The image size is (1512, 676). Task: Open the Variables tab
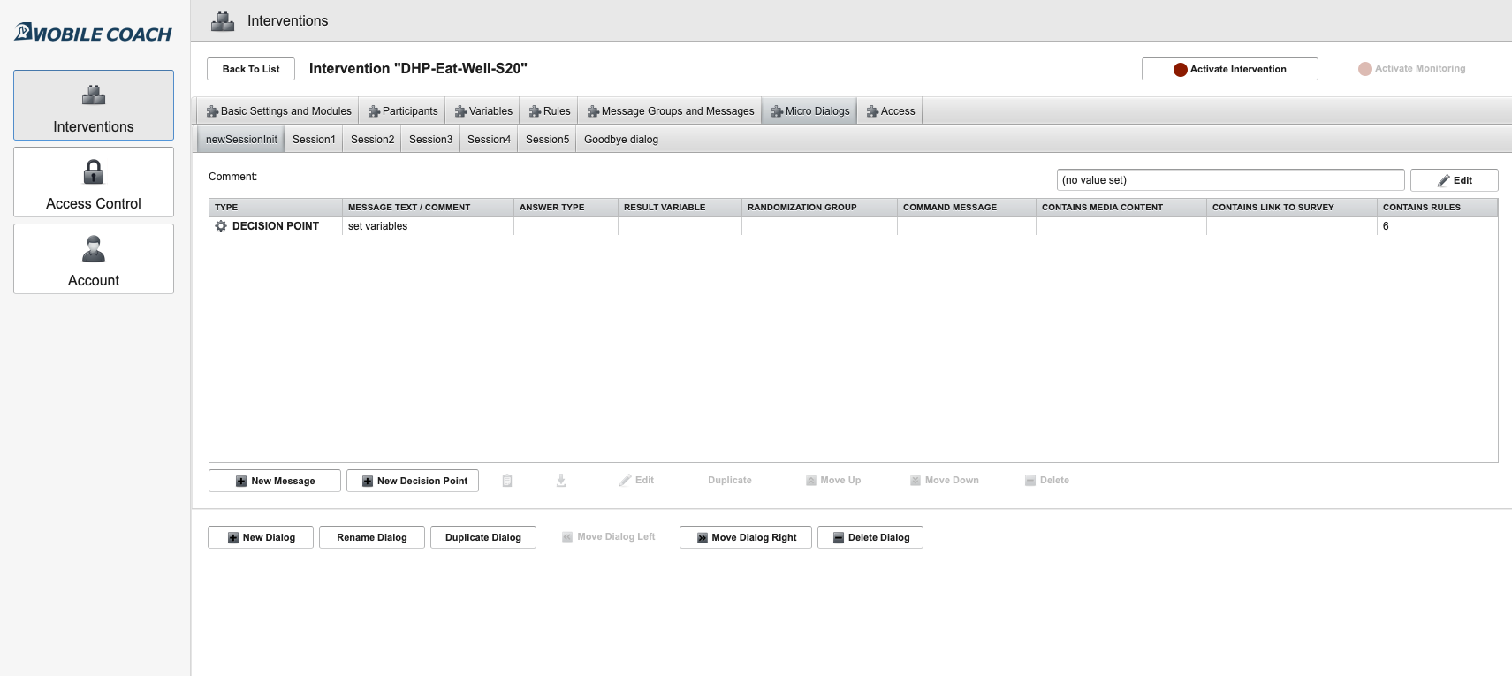click(x=483, y=111)
